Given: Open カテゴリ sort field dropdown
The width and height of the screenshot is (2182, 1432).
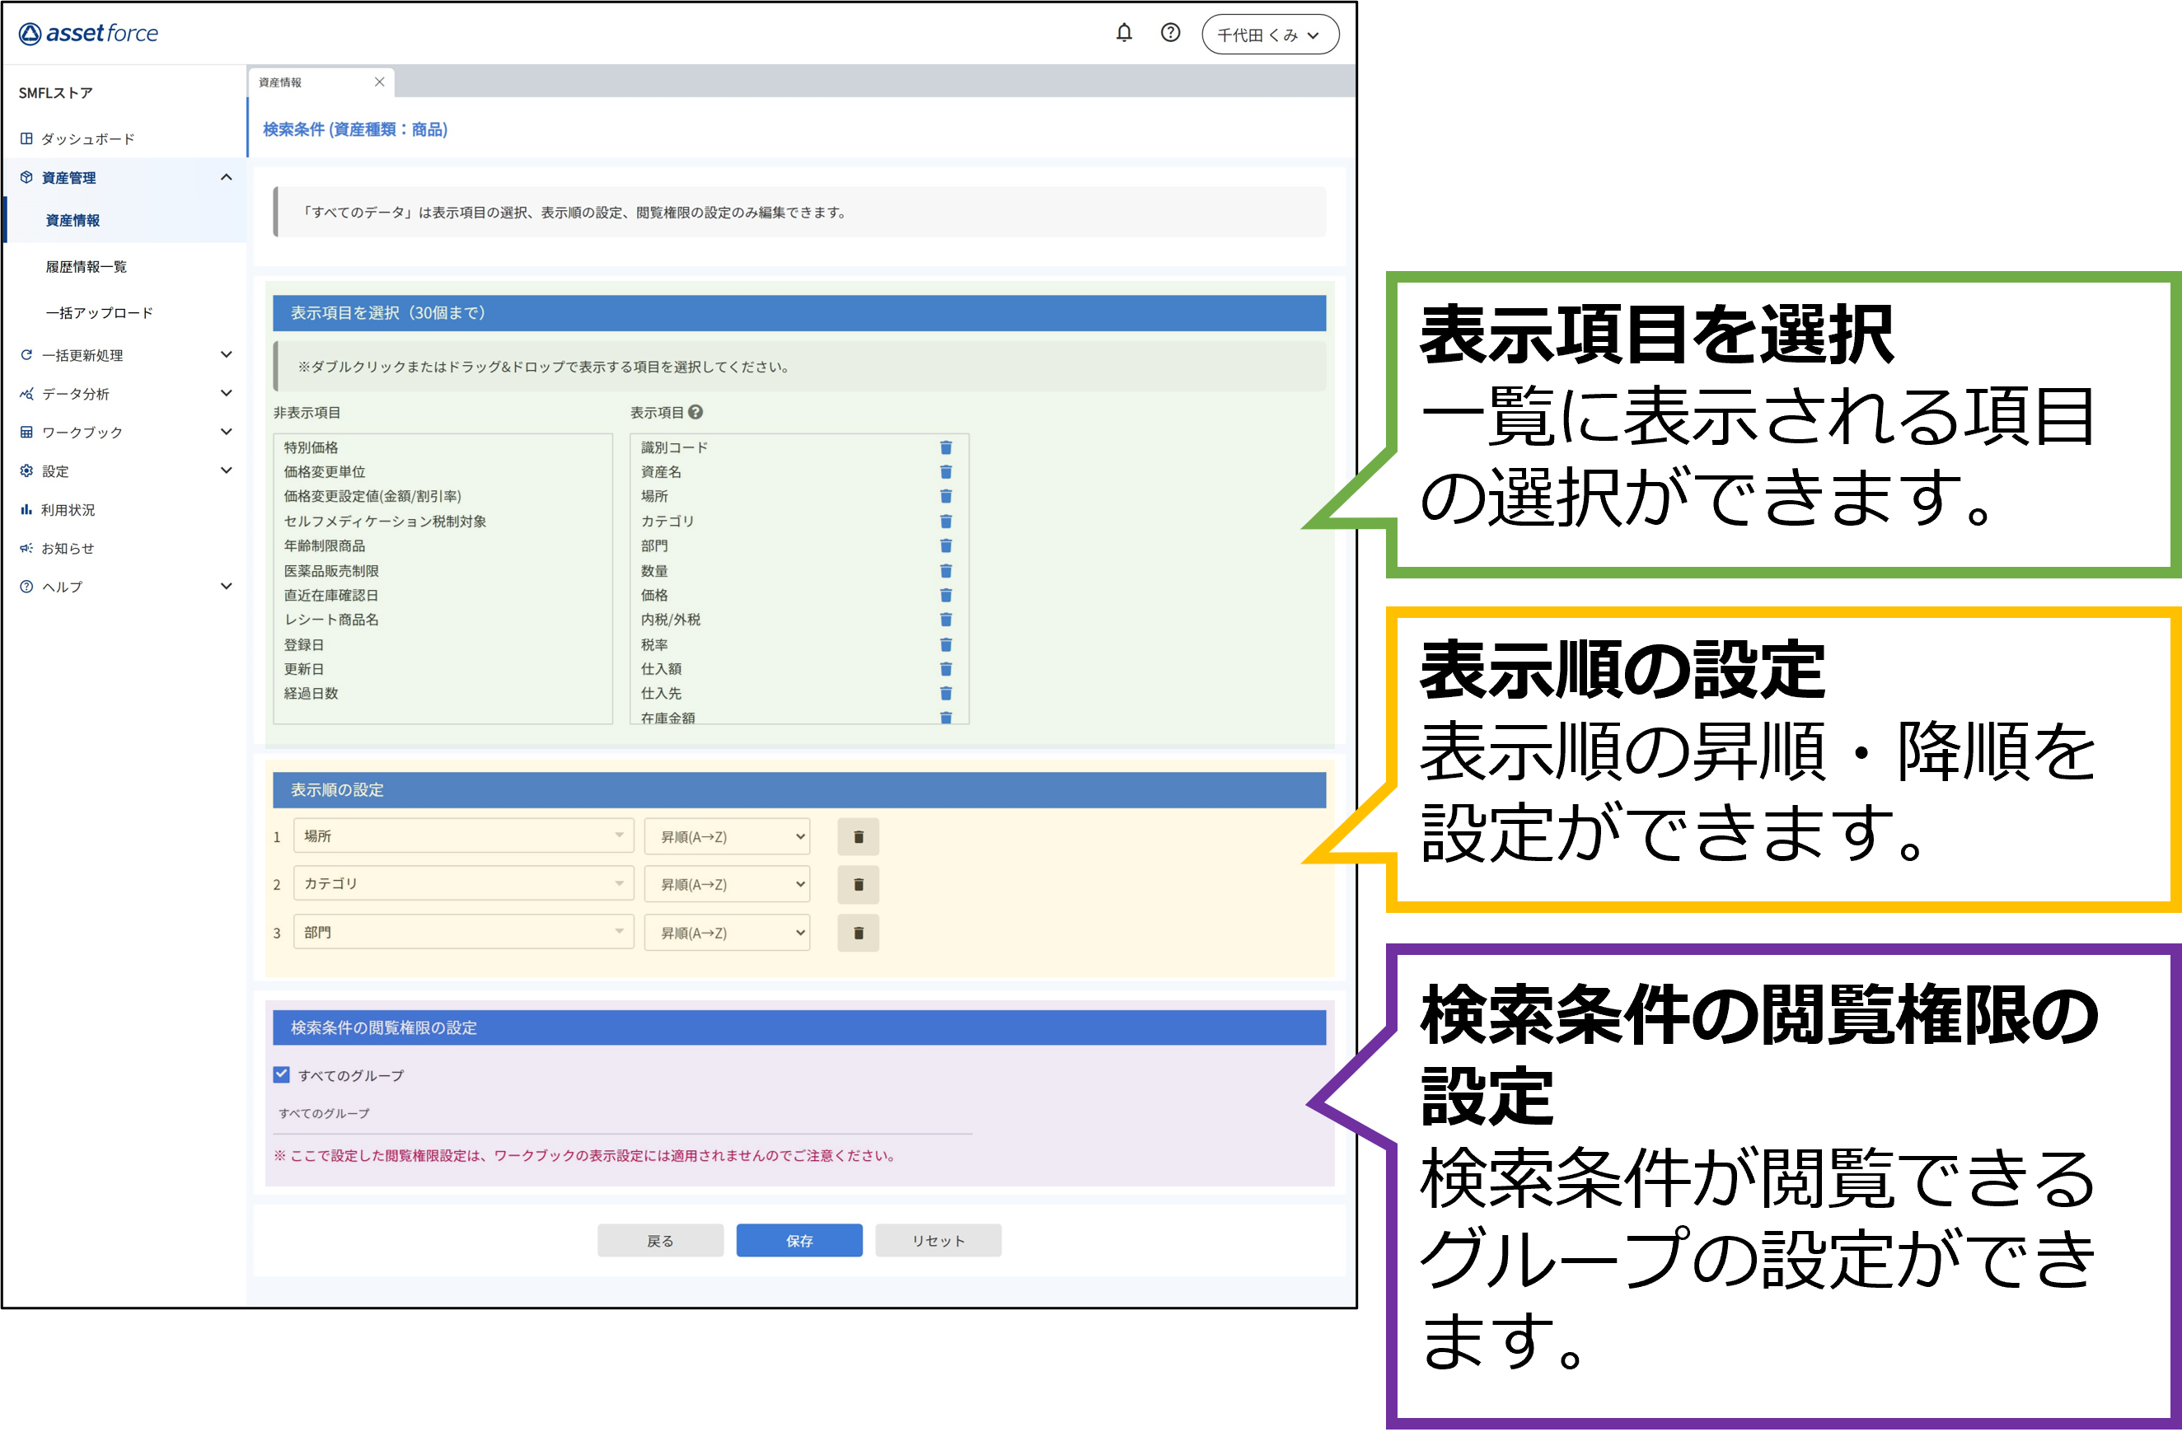Looking at the screenshot, I should click(x=463, y=884).
